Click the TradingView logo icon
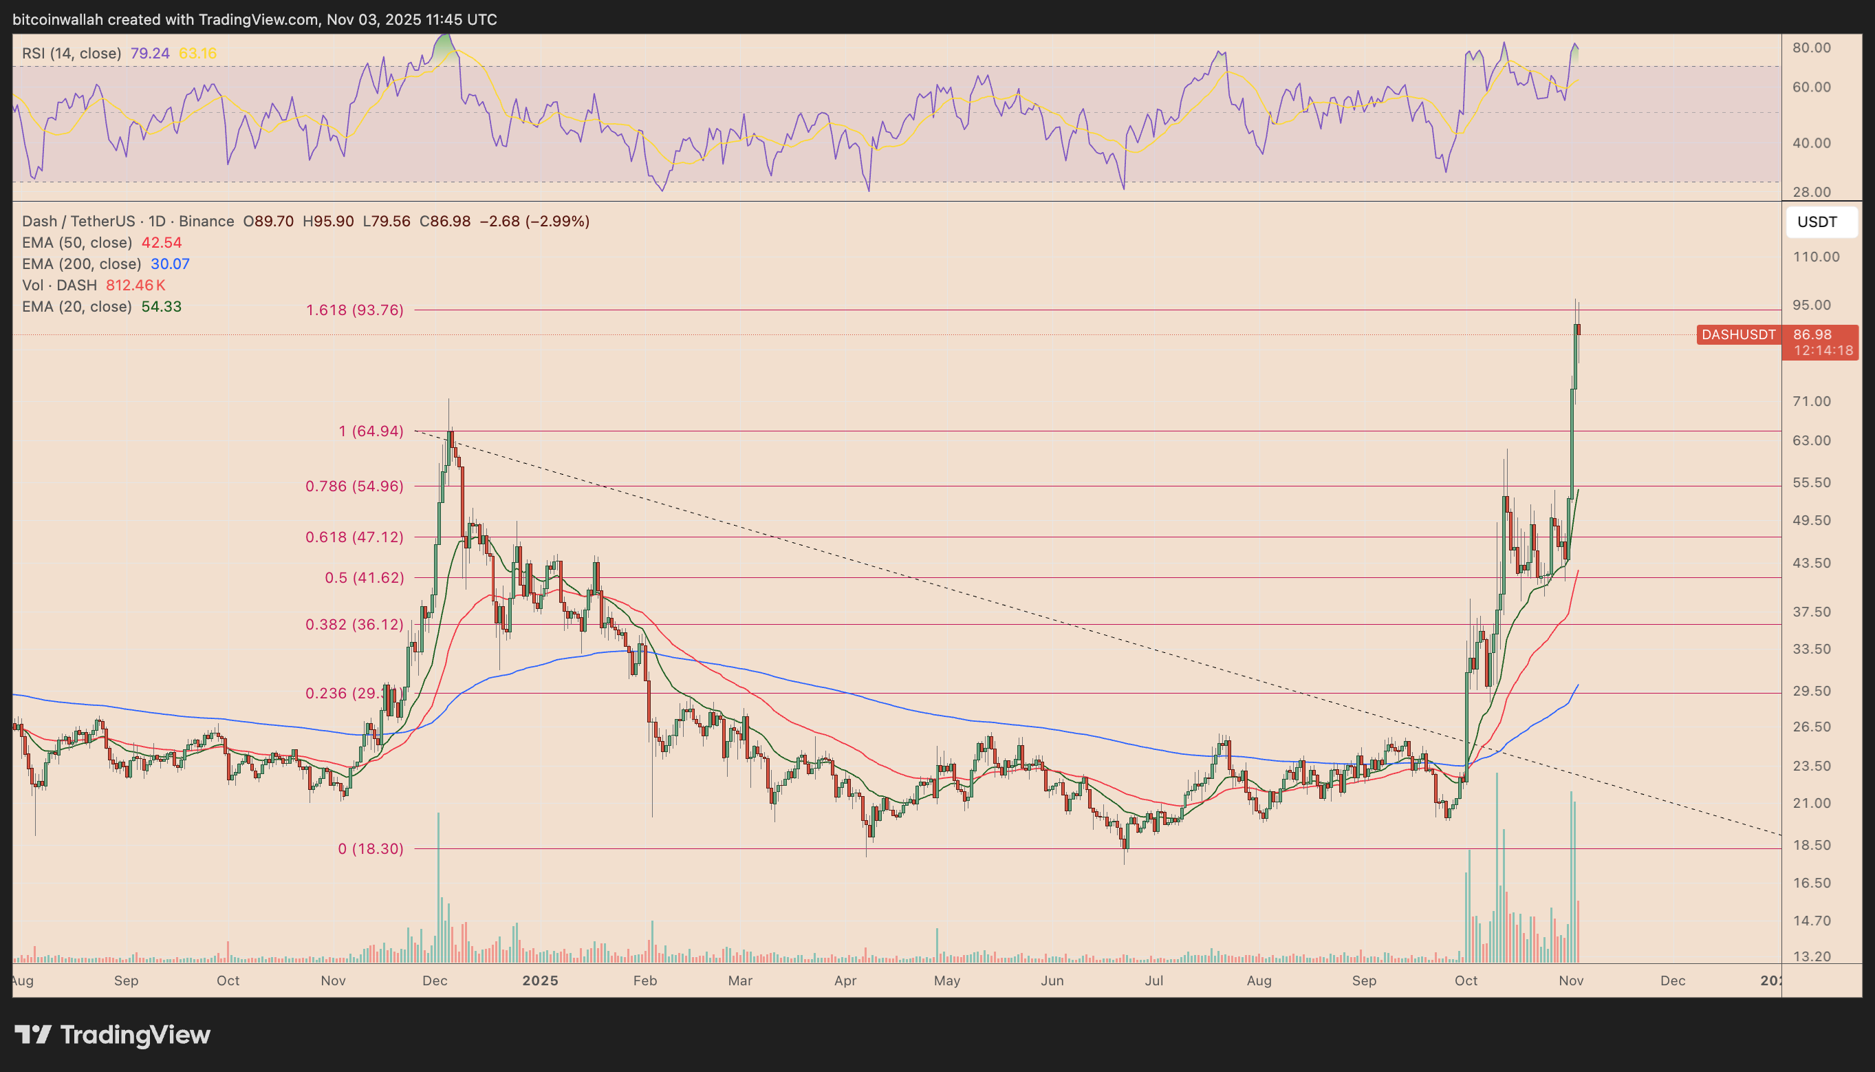This screenshot has height=1072, width=1875. pyautogui.click(x=32, y=1034)
